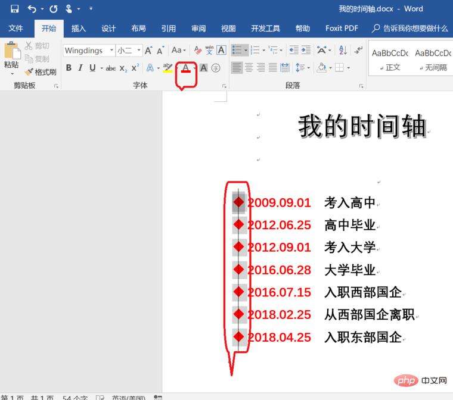Click the Save icon in the title bar
The height and width of the screenshot is (400, 453).
click(x=14, y=9)
